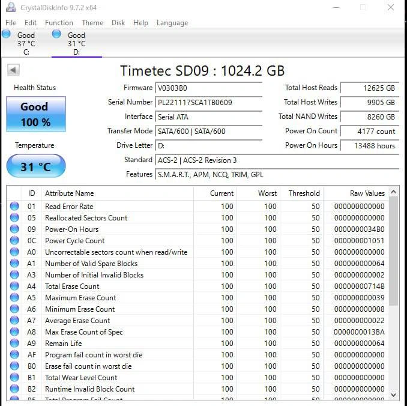Click status orb of Remain Life row
Image resolution: width=407 pixels, height=406 pixels.
[x=14, y=344]
